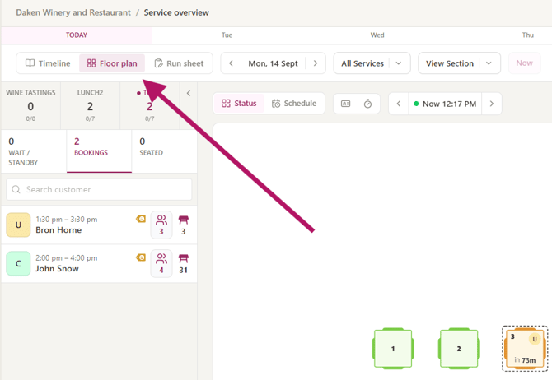
Task: Select table 3 on the floor plan
Action: point(525,349)
